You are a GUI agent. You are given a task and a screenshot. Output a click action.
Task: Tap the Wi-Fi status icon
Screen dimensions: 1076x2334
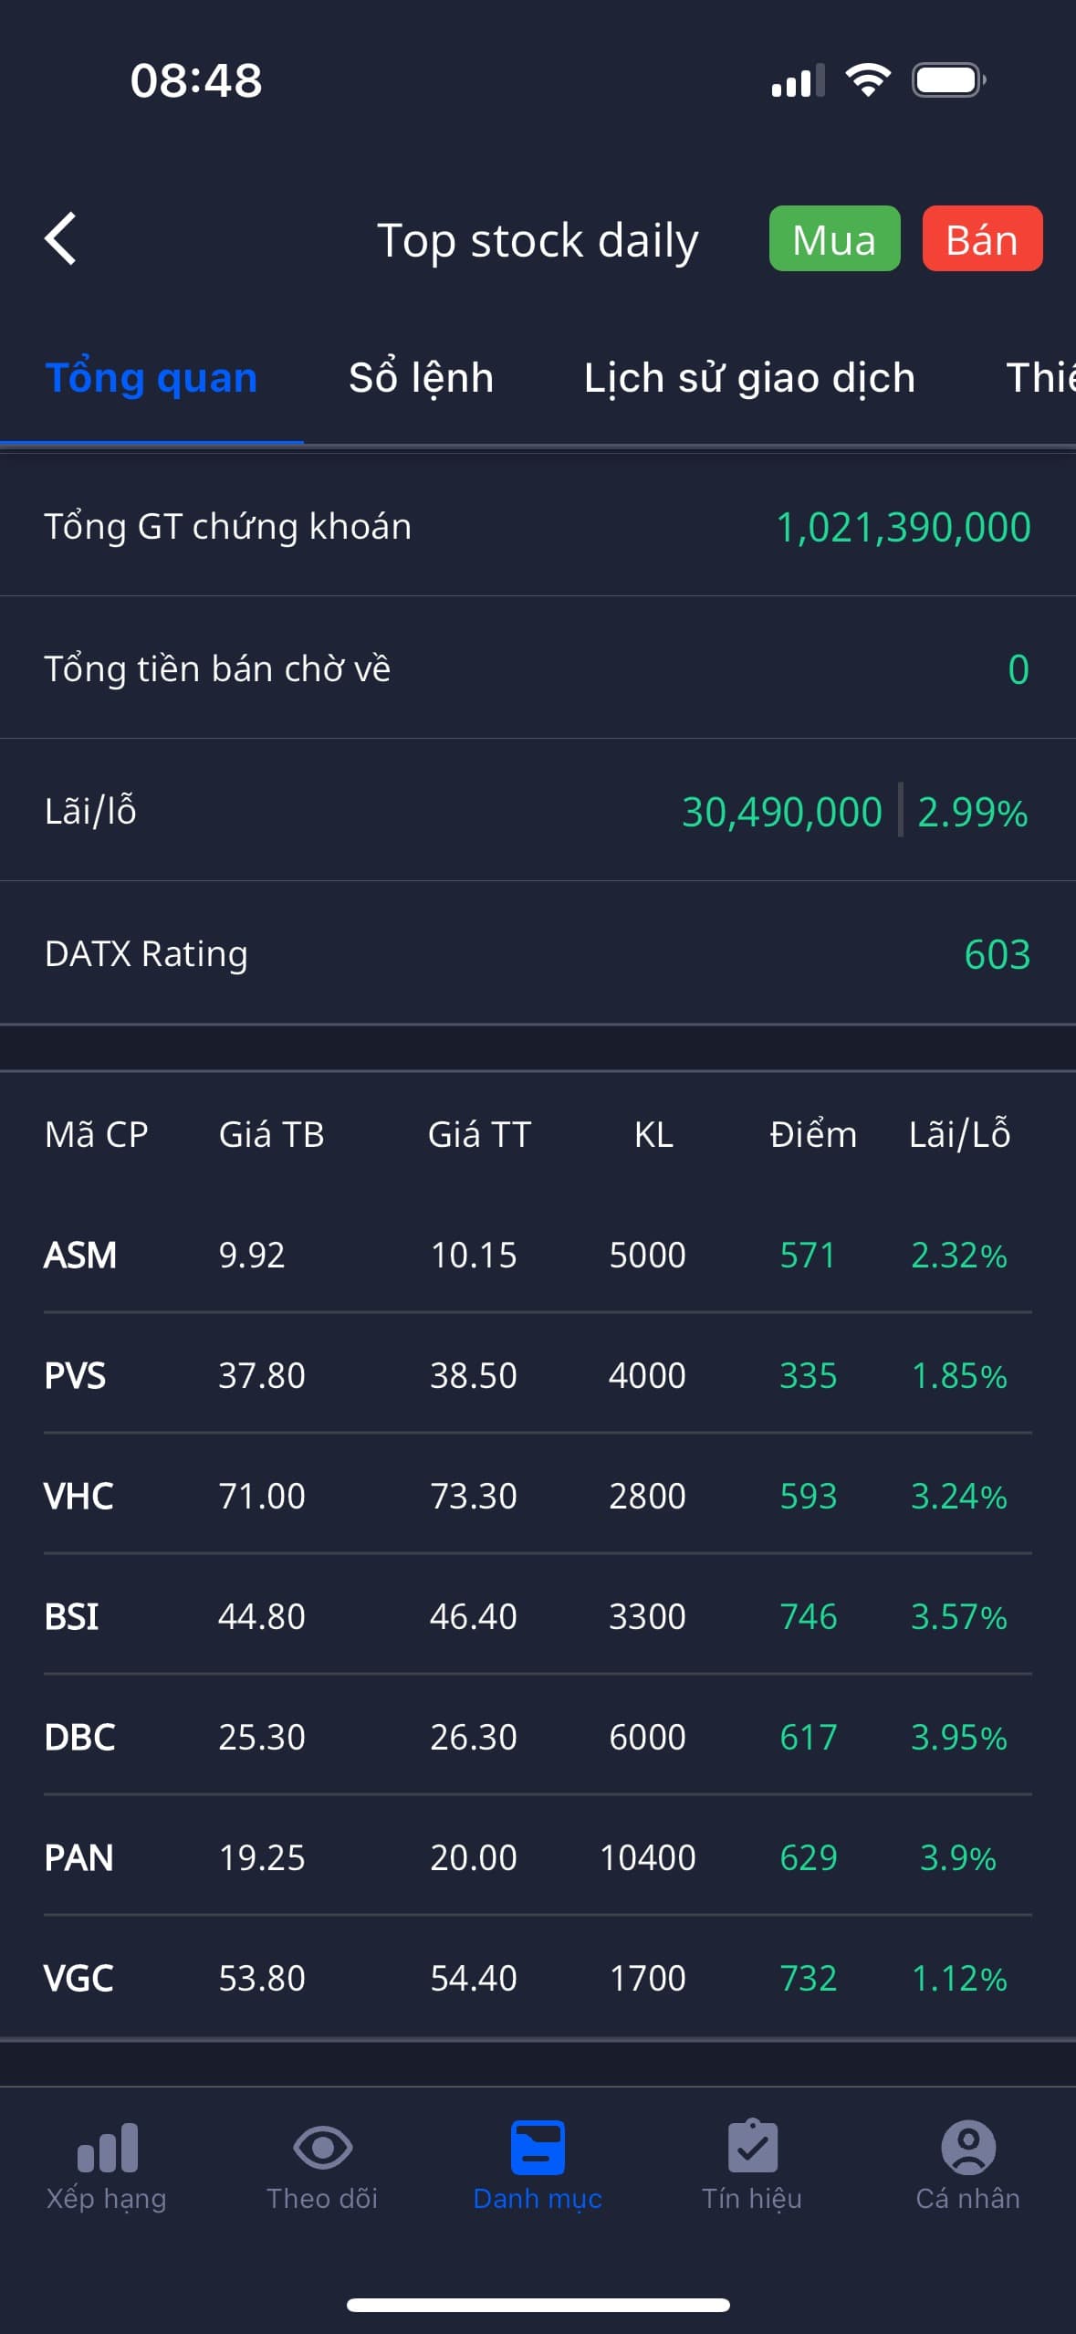[868, 80]
